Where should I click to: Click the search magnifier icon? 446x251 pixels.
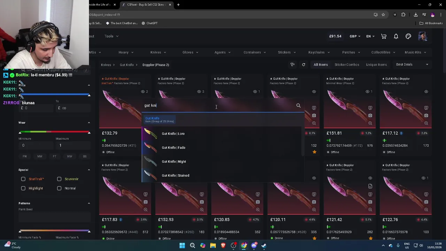pos(298,105)
